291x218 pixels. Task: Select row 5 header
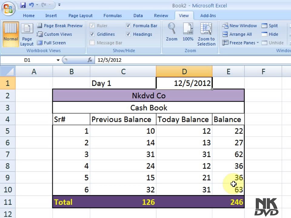point(8,131)
